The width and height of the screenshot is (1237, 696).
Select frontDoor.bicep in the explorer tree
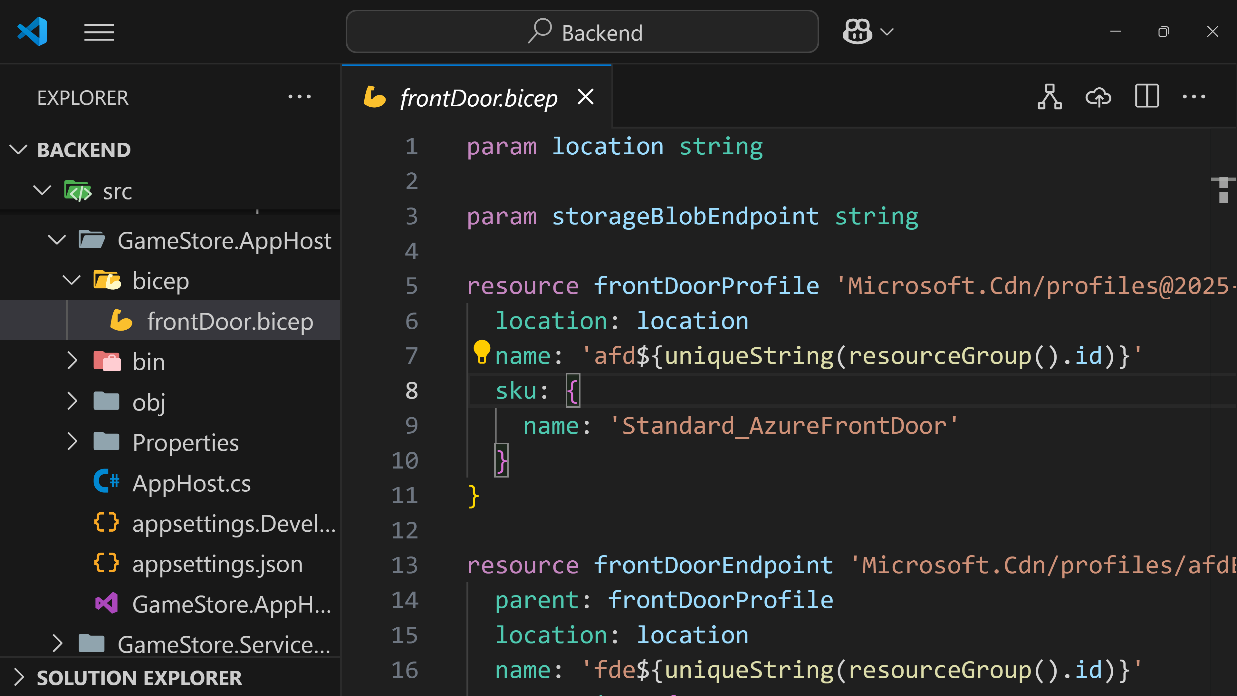(x=170, y=321)
